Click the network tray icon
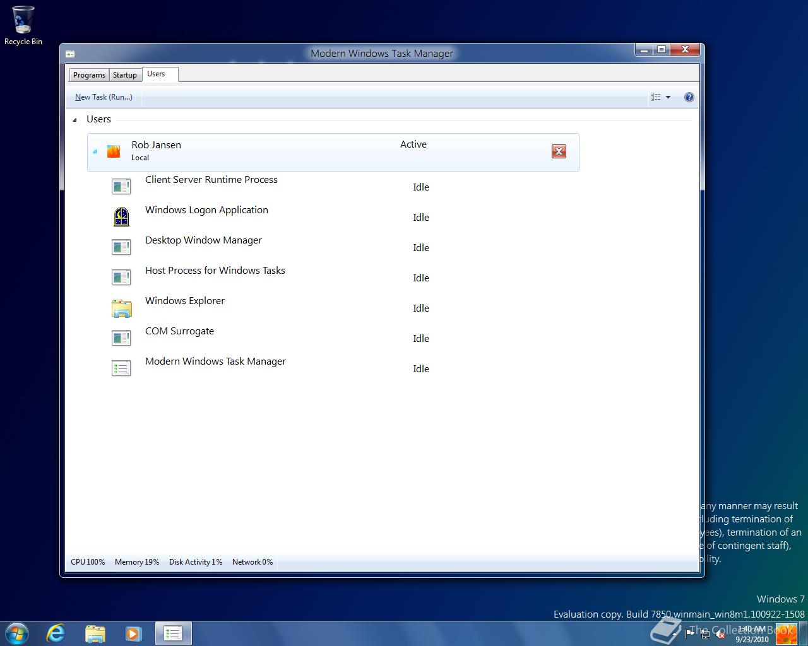Viewport: 808px width, 646px height. pyautogui.click(x=705, y=634)
